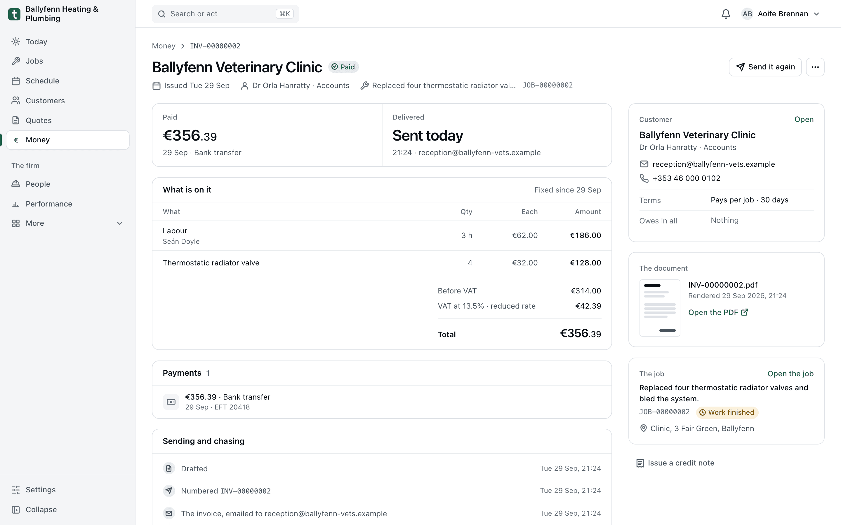Open Performance in the sidebar
This screenshot has height=525, width=841.
pos(67,204)
